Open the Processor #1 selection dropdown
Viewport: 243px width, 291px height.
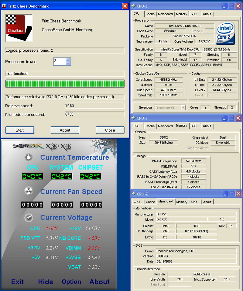(x=183, y=108)
